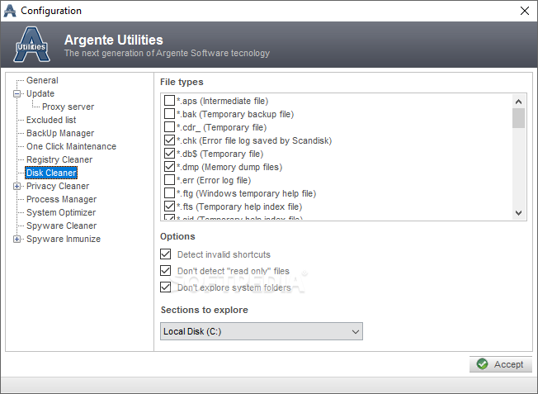
Task: Tick the *.cdr_ Temporary file checkbox
Action: coord(169,127)
